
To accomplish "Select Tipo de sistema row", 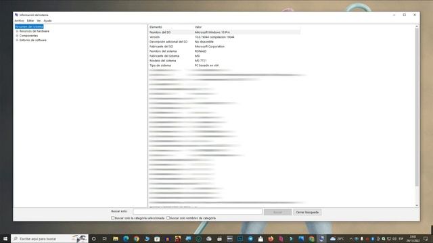I will tap(225, 65).
